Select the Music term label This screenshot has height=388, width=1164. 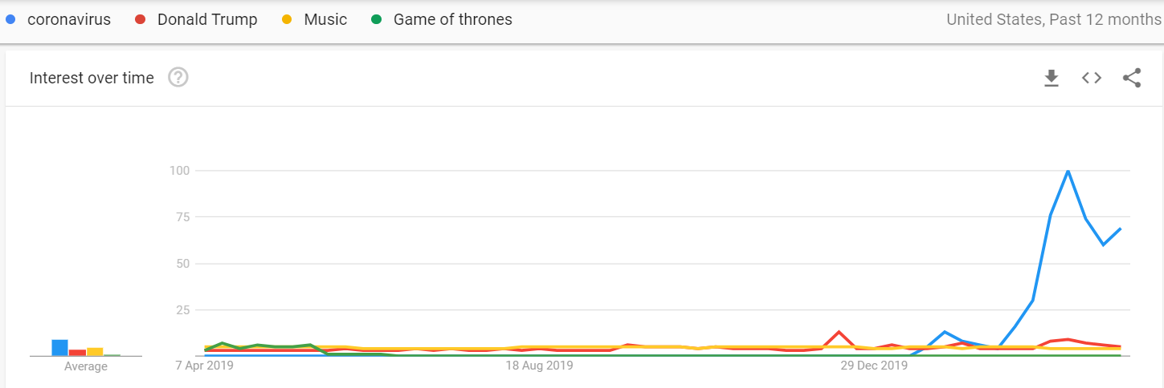click(x=325, y=19)
